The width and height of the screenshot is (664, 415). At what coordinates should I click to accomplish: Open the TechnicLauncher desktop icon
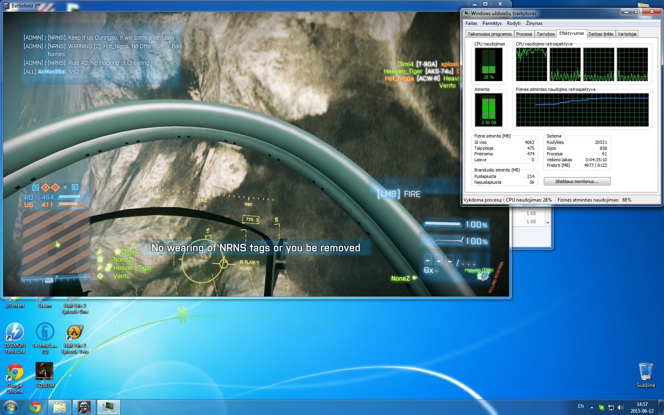45,338
